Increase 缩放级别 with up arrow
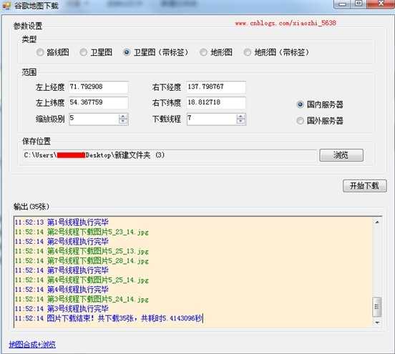 pos(123,117)
